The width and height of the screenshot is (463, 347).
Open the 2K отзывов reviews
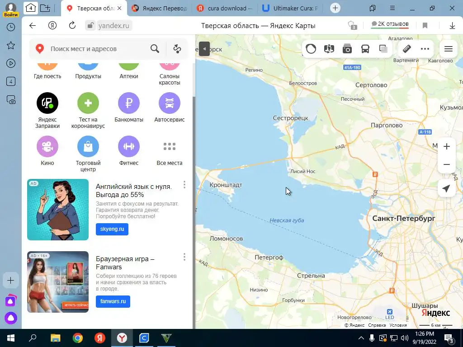pyautogui.click(x=390, y=25)
